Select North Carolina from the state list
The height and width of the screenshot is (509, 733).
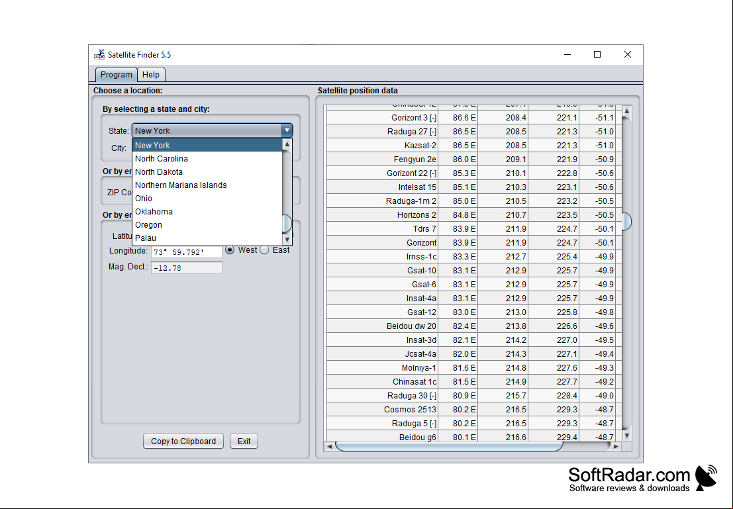[x=207, y=158]
